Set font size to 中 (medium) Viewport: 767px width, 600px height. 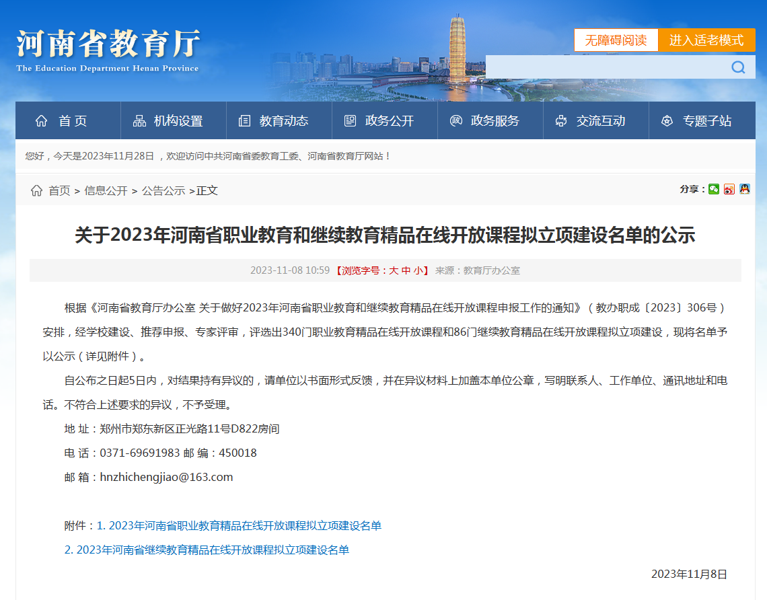406,270
